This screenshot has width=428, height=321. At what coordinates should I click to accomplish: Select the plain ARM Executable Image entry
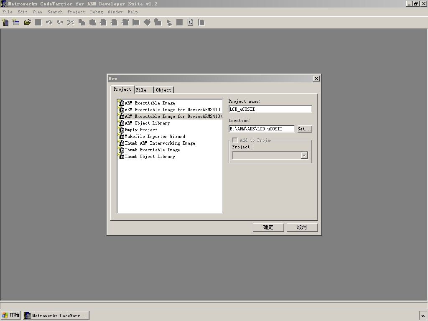(170, 103)
